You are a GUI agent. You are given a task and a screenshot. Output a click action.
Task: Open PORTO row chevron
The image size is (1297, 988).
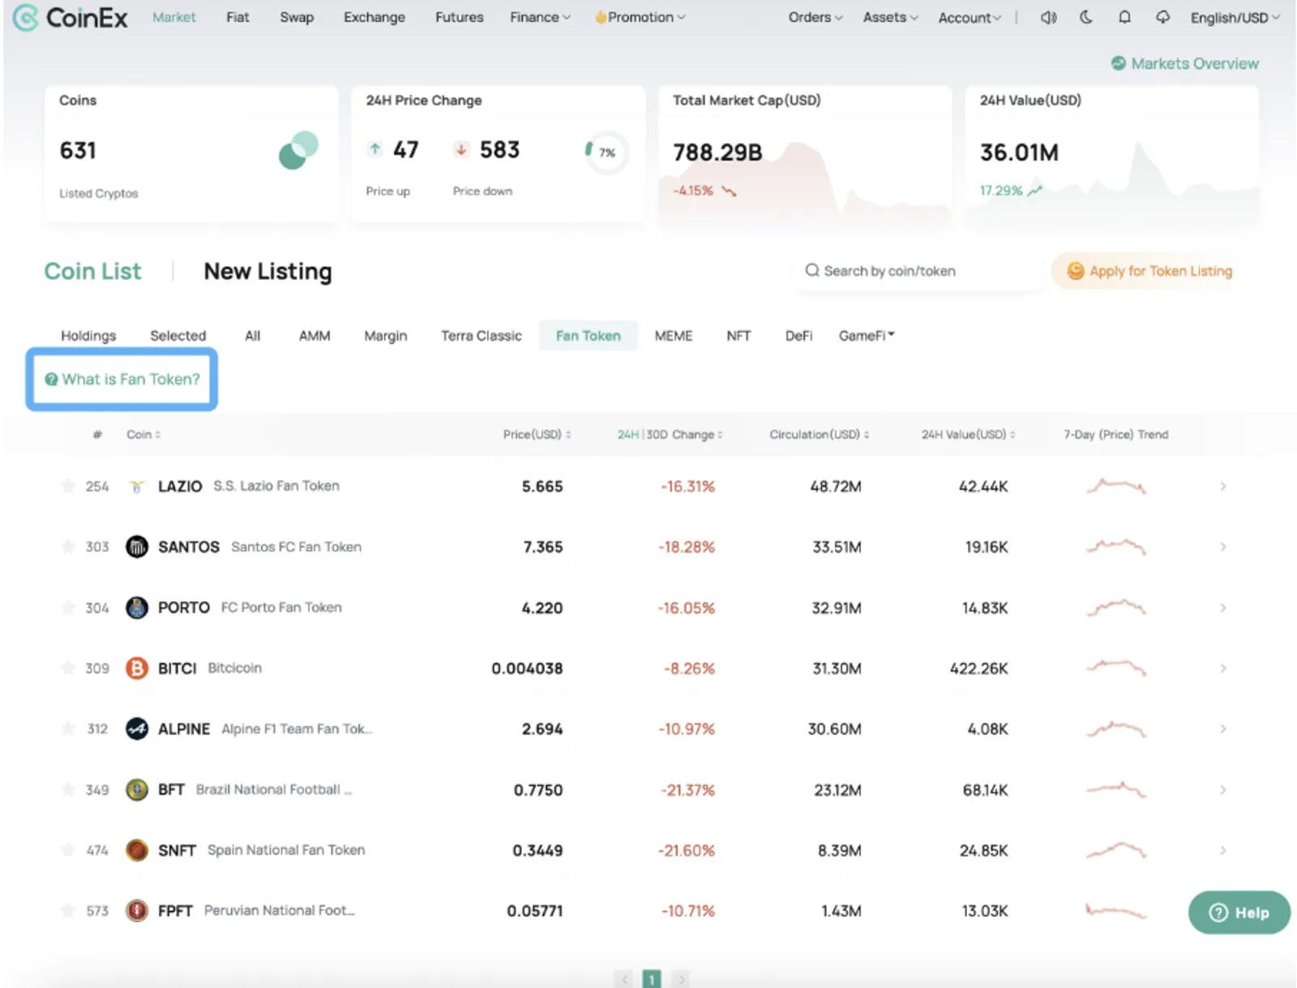point(1222,608)
